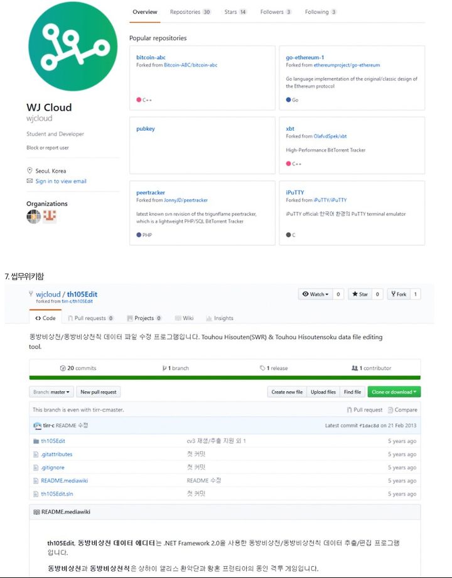Select the Code tab of th105Edit
Image resolution: width=452 pixels, height=578 pixels.
click(x=45, y=318)
